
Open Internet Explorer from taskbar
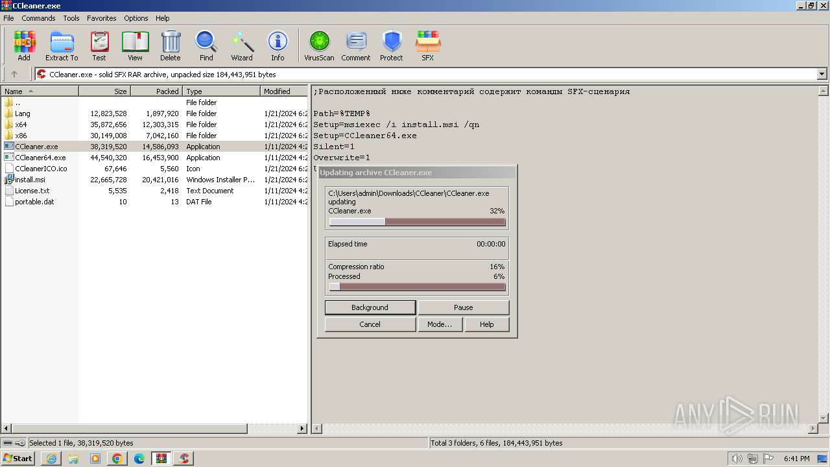51,459
